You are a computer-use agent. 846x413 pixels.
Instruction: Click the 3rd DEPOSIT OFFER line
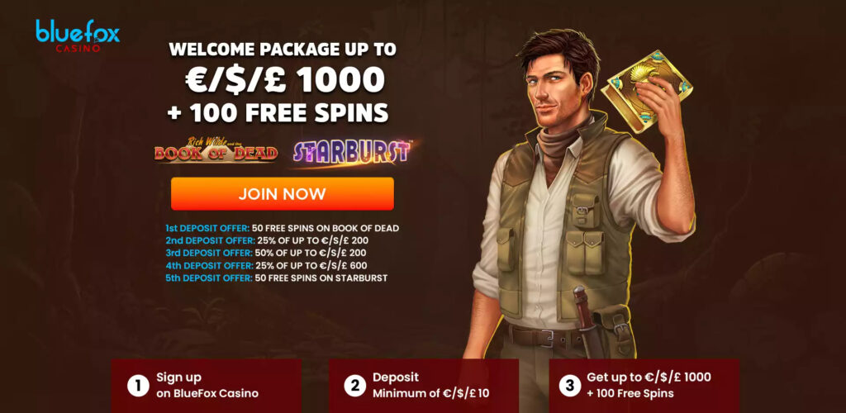tap(267, 253)
